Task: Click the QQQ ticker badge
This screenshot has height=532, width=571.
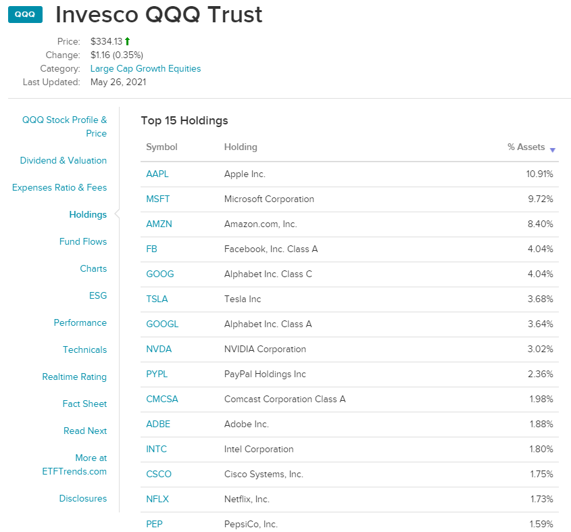Action: pos(25,15)
